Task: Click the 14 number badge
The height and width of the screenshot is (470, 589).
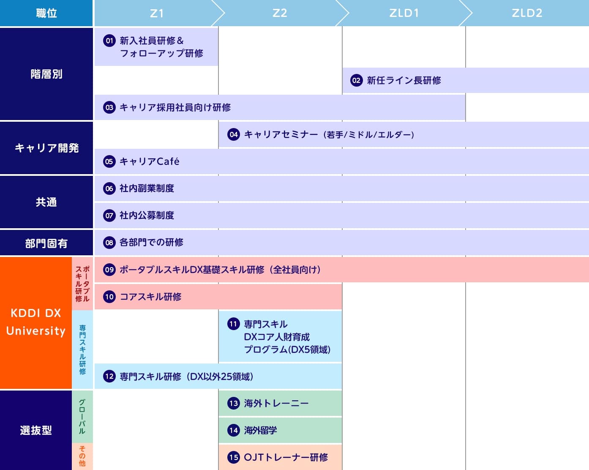Action: pos(234,430)
